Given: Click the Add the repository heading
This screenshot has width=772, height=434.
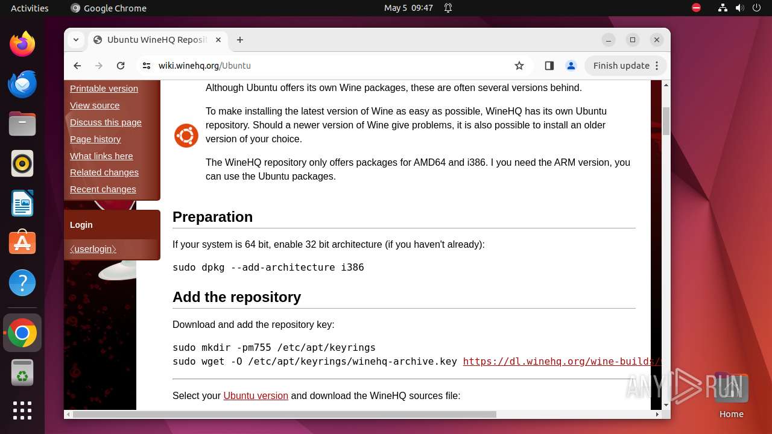Looking at the screenshot, I should pos(236,297).
